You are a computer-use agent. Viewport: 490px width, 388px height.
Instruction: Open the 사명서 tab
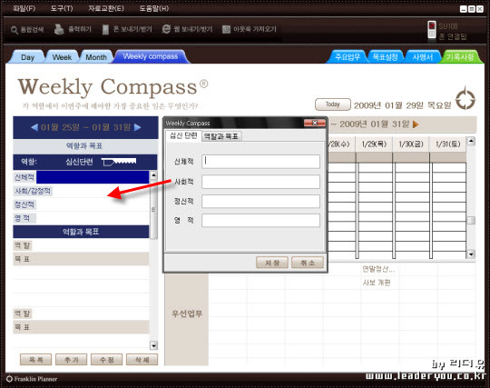423,57
